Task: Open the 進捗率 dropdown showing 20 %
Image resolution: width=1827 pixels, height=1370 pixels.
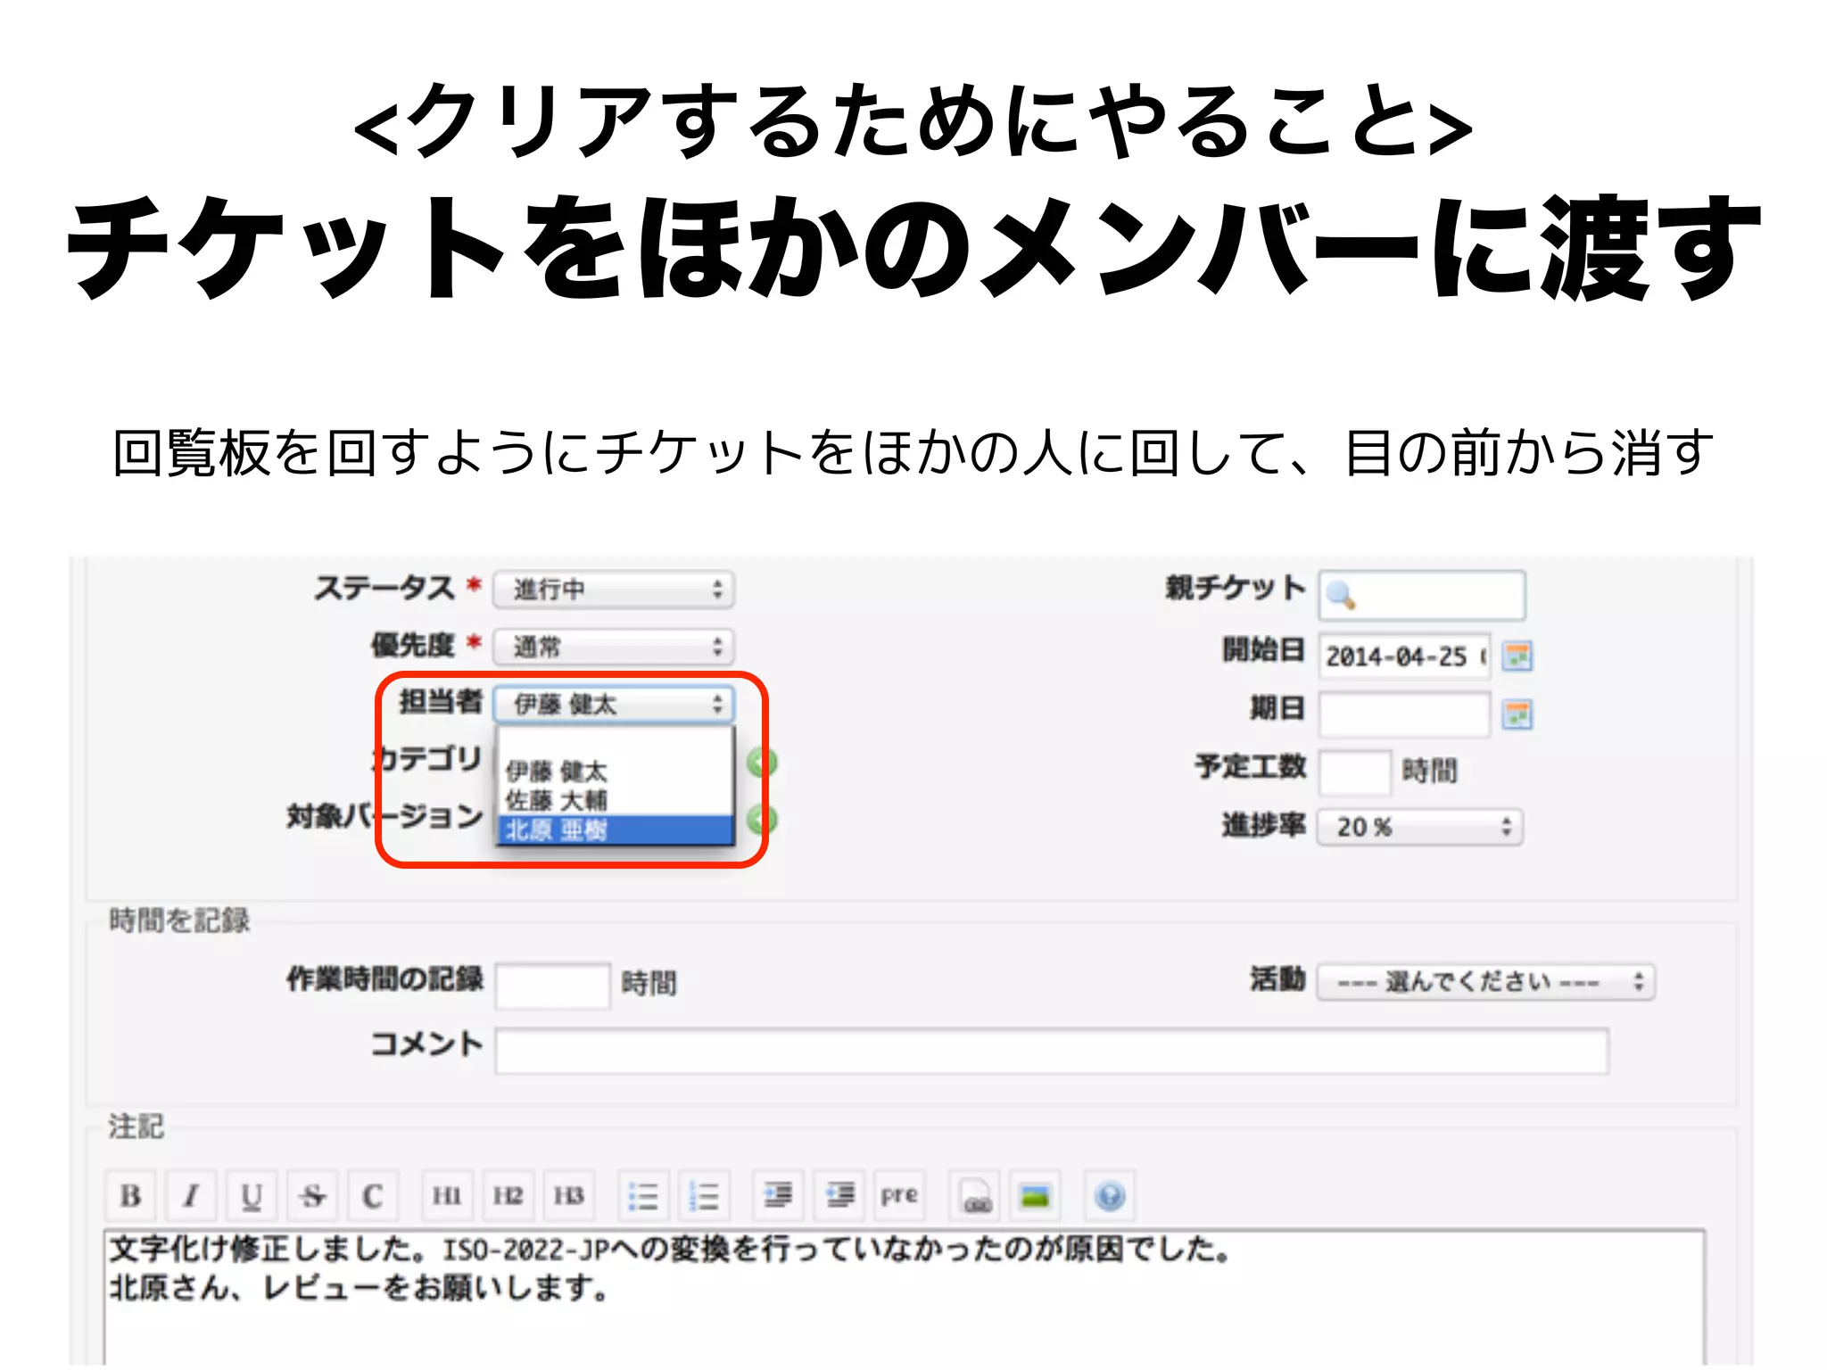Action: [1420, 827]
